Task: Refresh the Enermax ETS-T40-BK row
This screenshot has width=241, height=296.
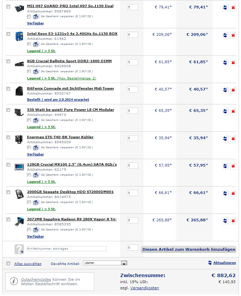Action: tap(225, 139)
